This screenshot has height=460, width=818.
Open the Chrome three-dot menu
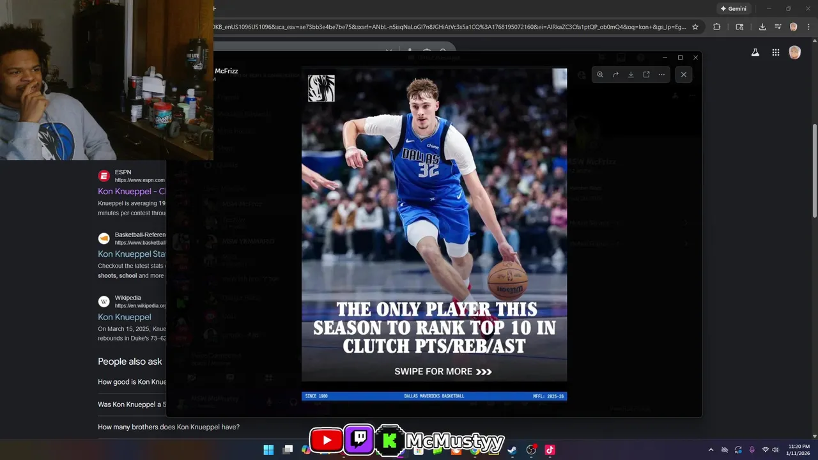coord(808,27)
